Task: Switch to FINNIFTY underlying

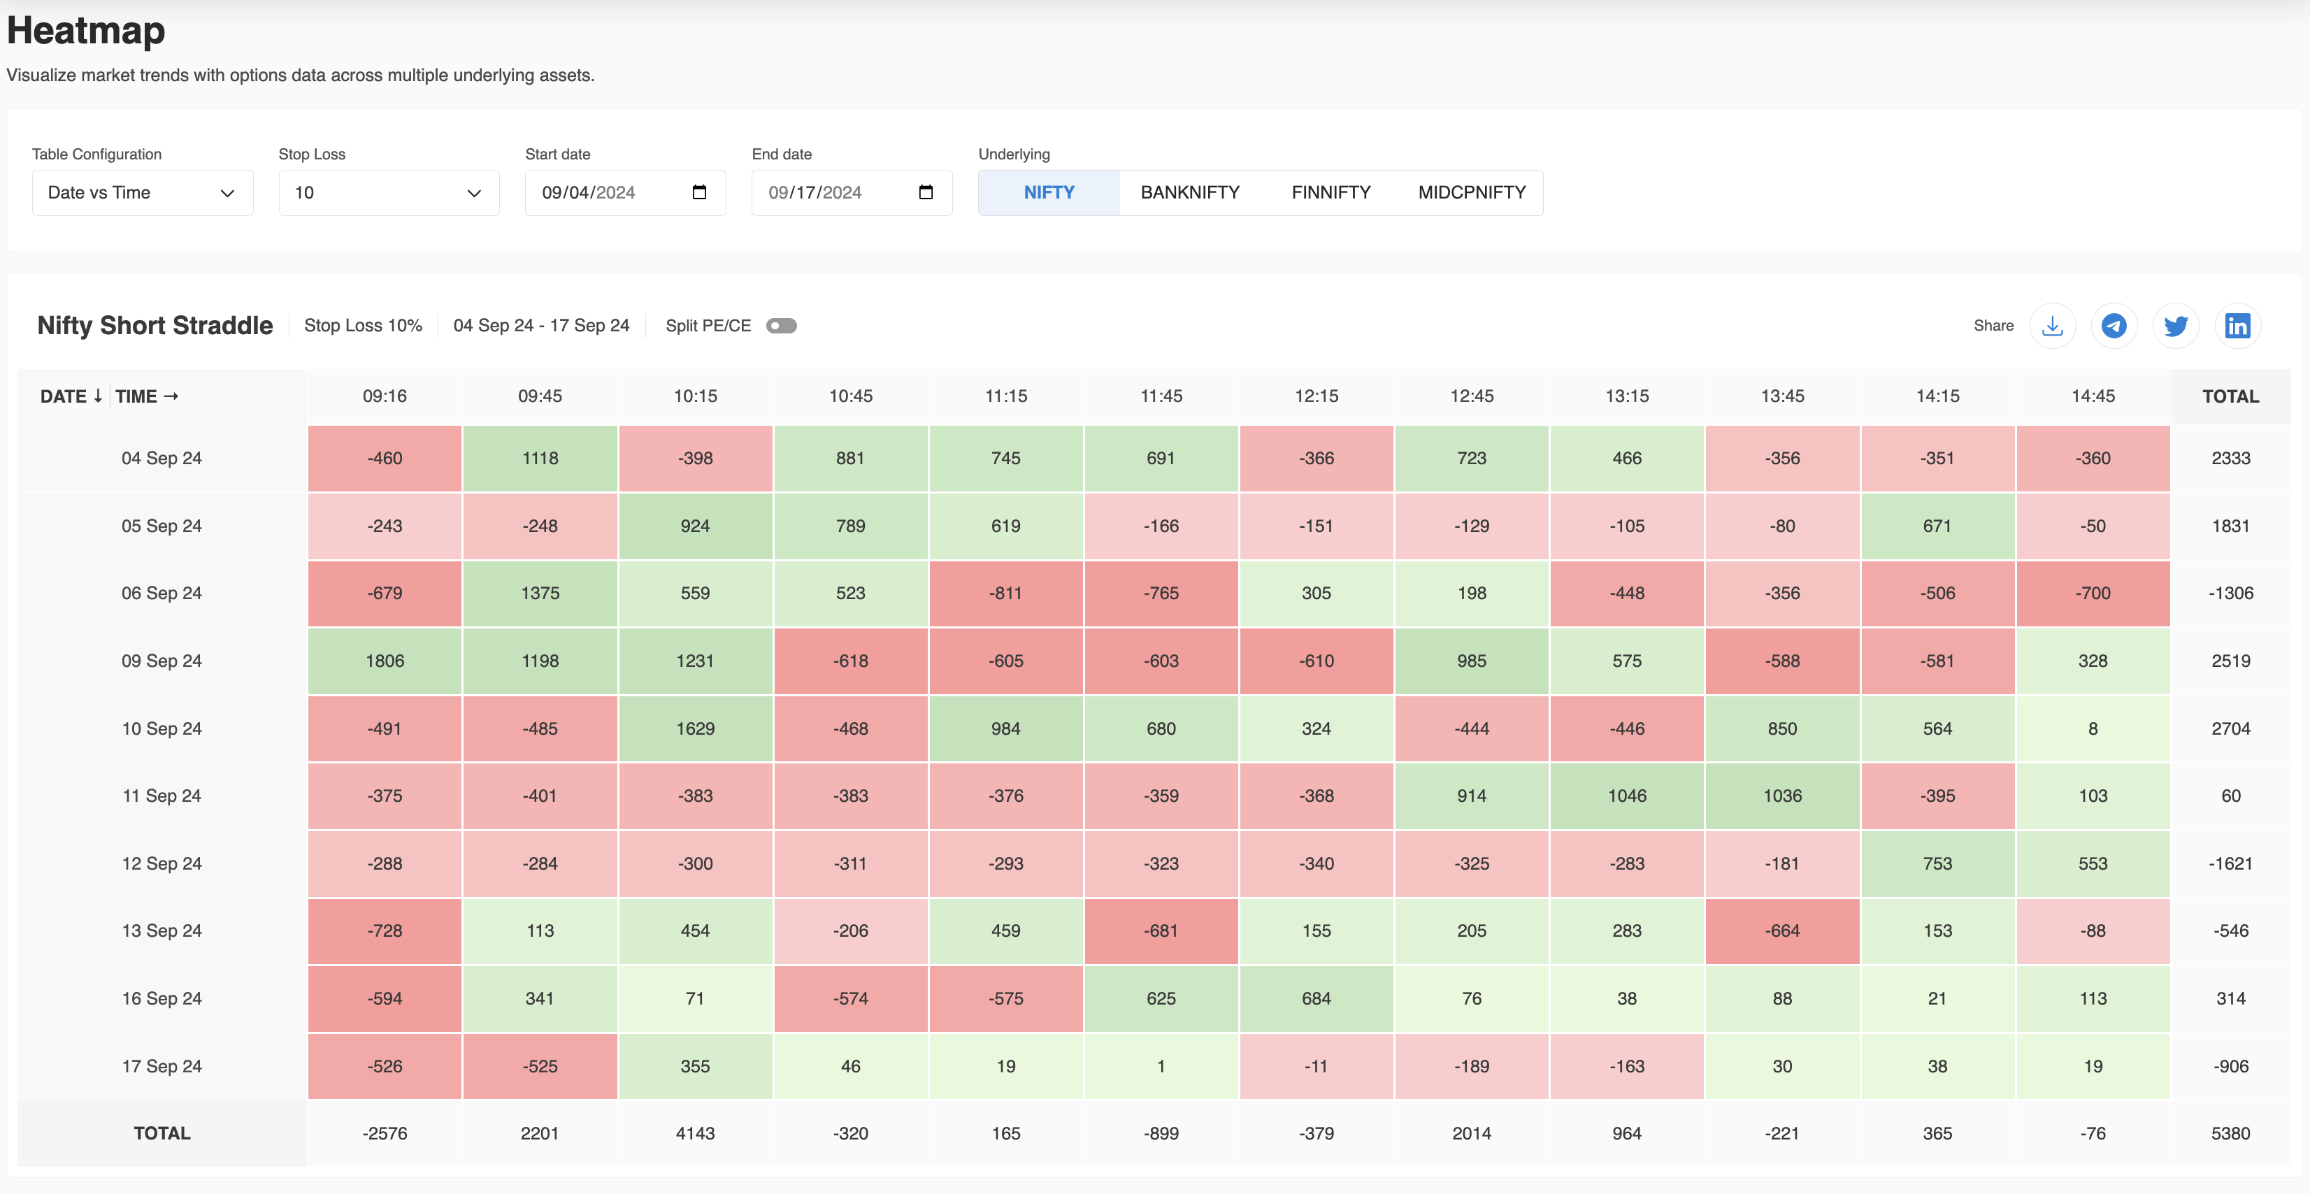Action: (x=1330, y=193)
